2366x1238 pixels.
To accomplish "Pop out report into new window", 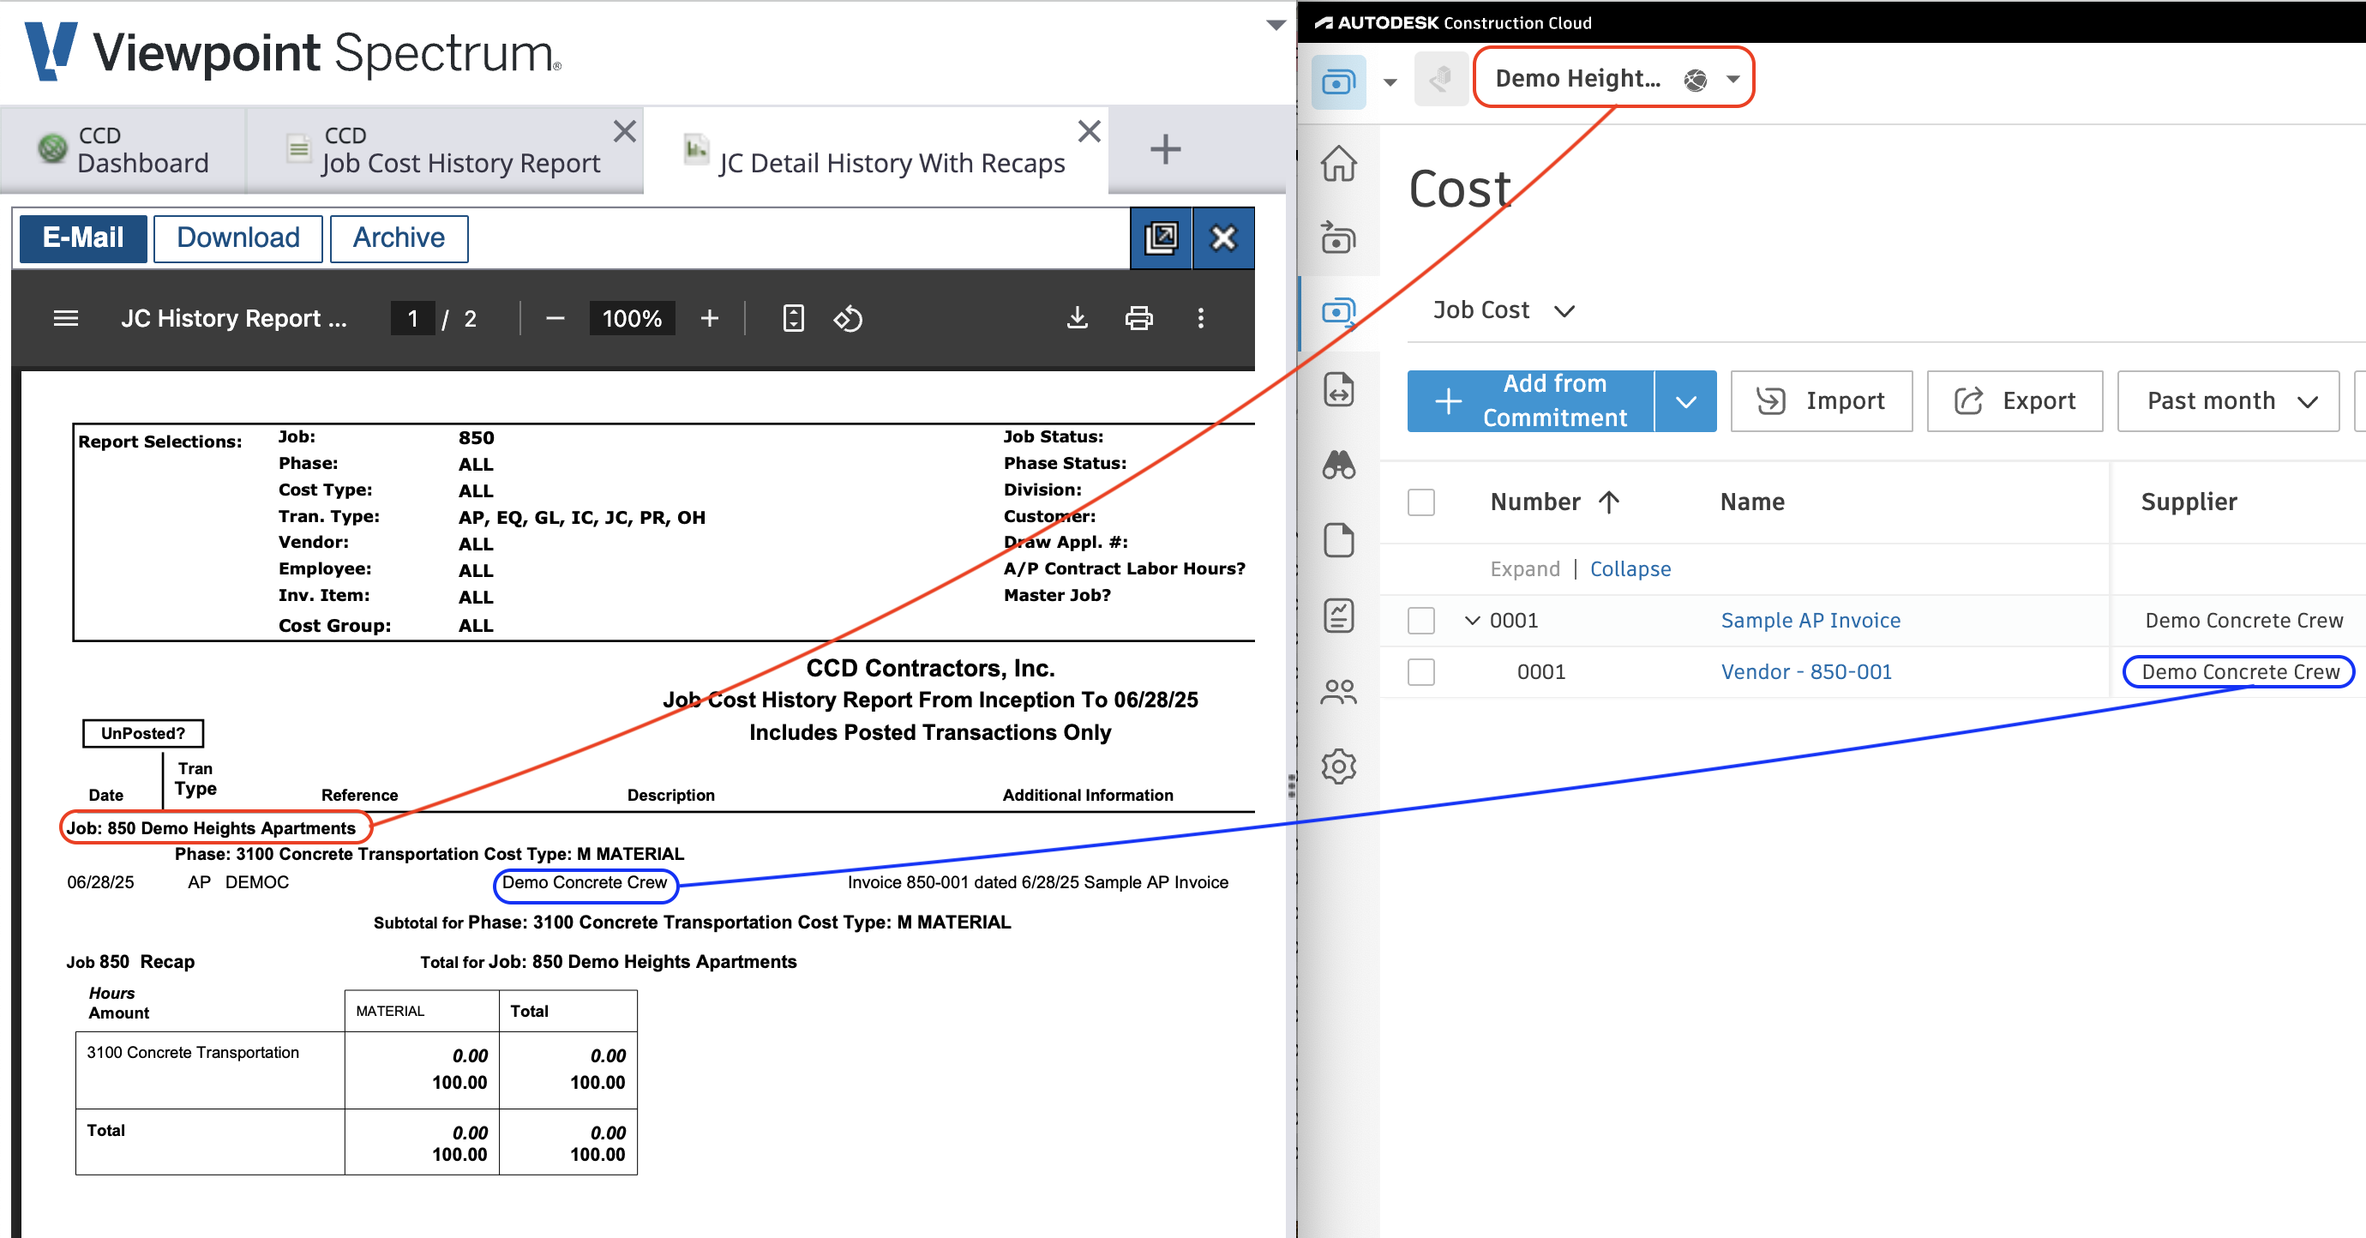I will [x=1161, y=239].
